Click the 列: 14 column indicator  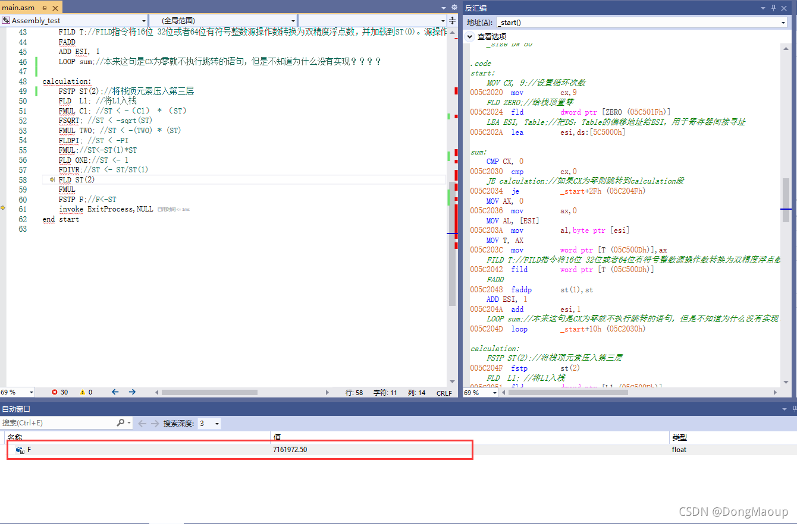pos(416,393)
